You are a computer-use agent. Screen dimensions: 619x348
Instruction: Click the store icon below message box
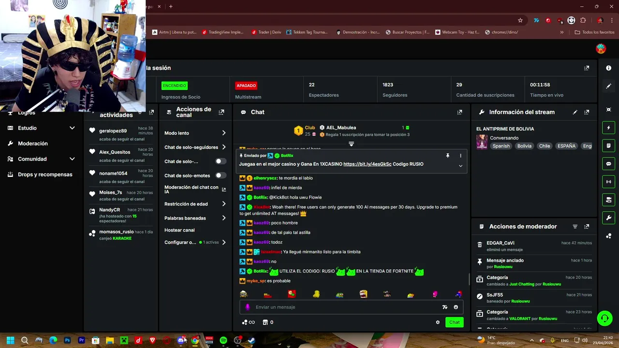pyautogui.click(x=265, y=322)
